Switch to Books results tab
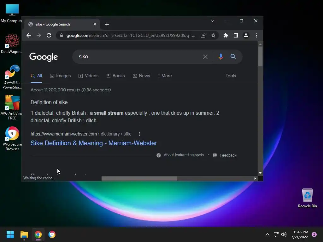The width and height of the screenshot is (323, 242). pos(115,76)
